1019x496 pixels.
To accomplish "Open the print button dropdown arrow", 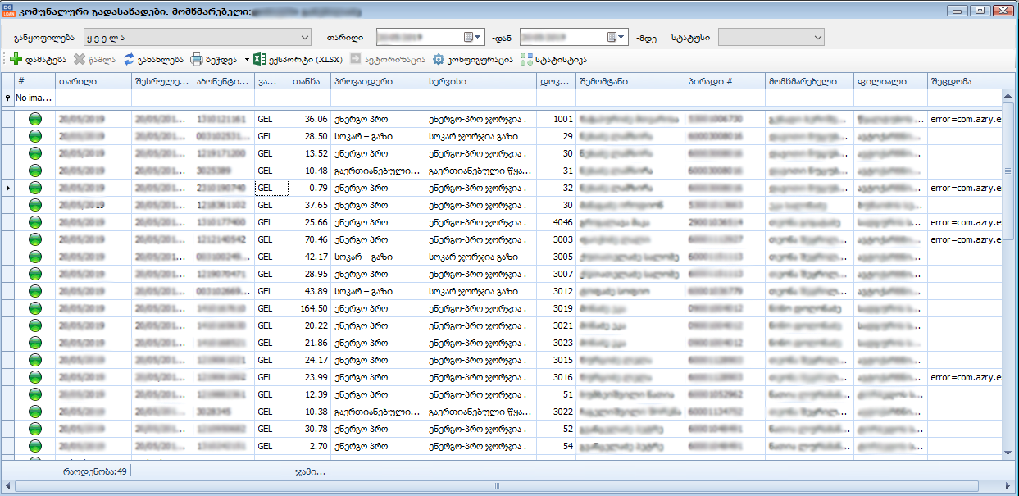I will [x=247, y=59].
